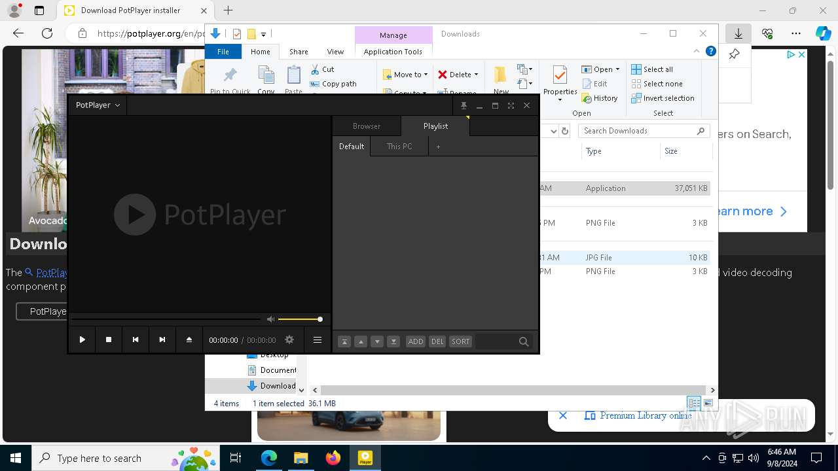Open the File tab in File Explorer

click(x=223, y=52)
